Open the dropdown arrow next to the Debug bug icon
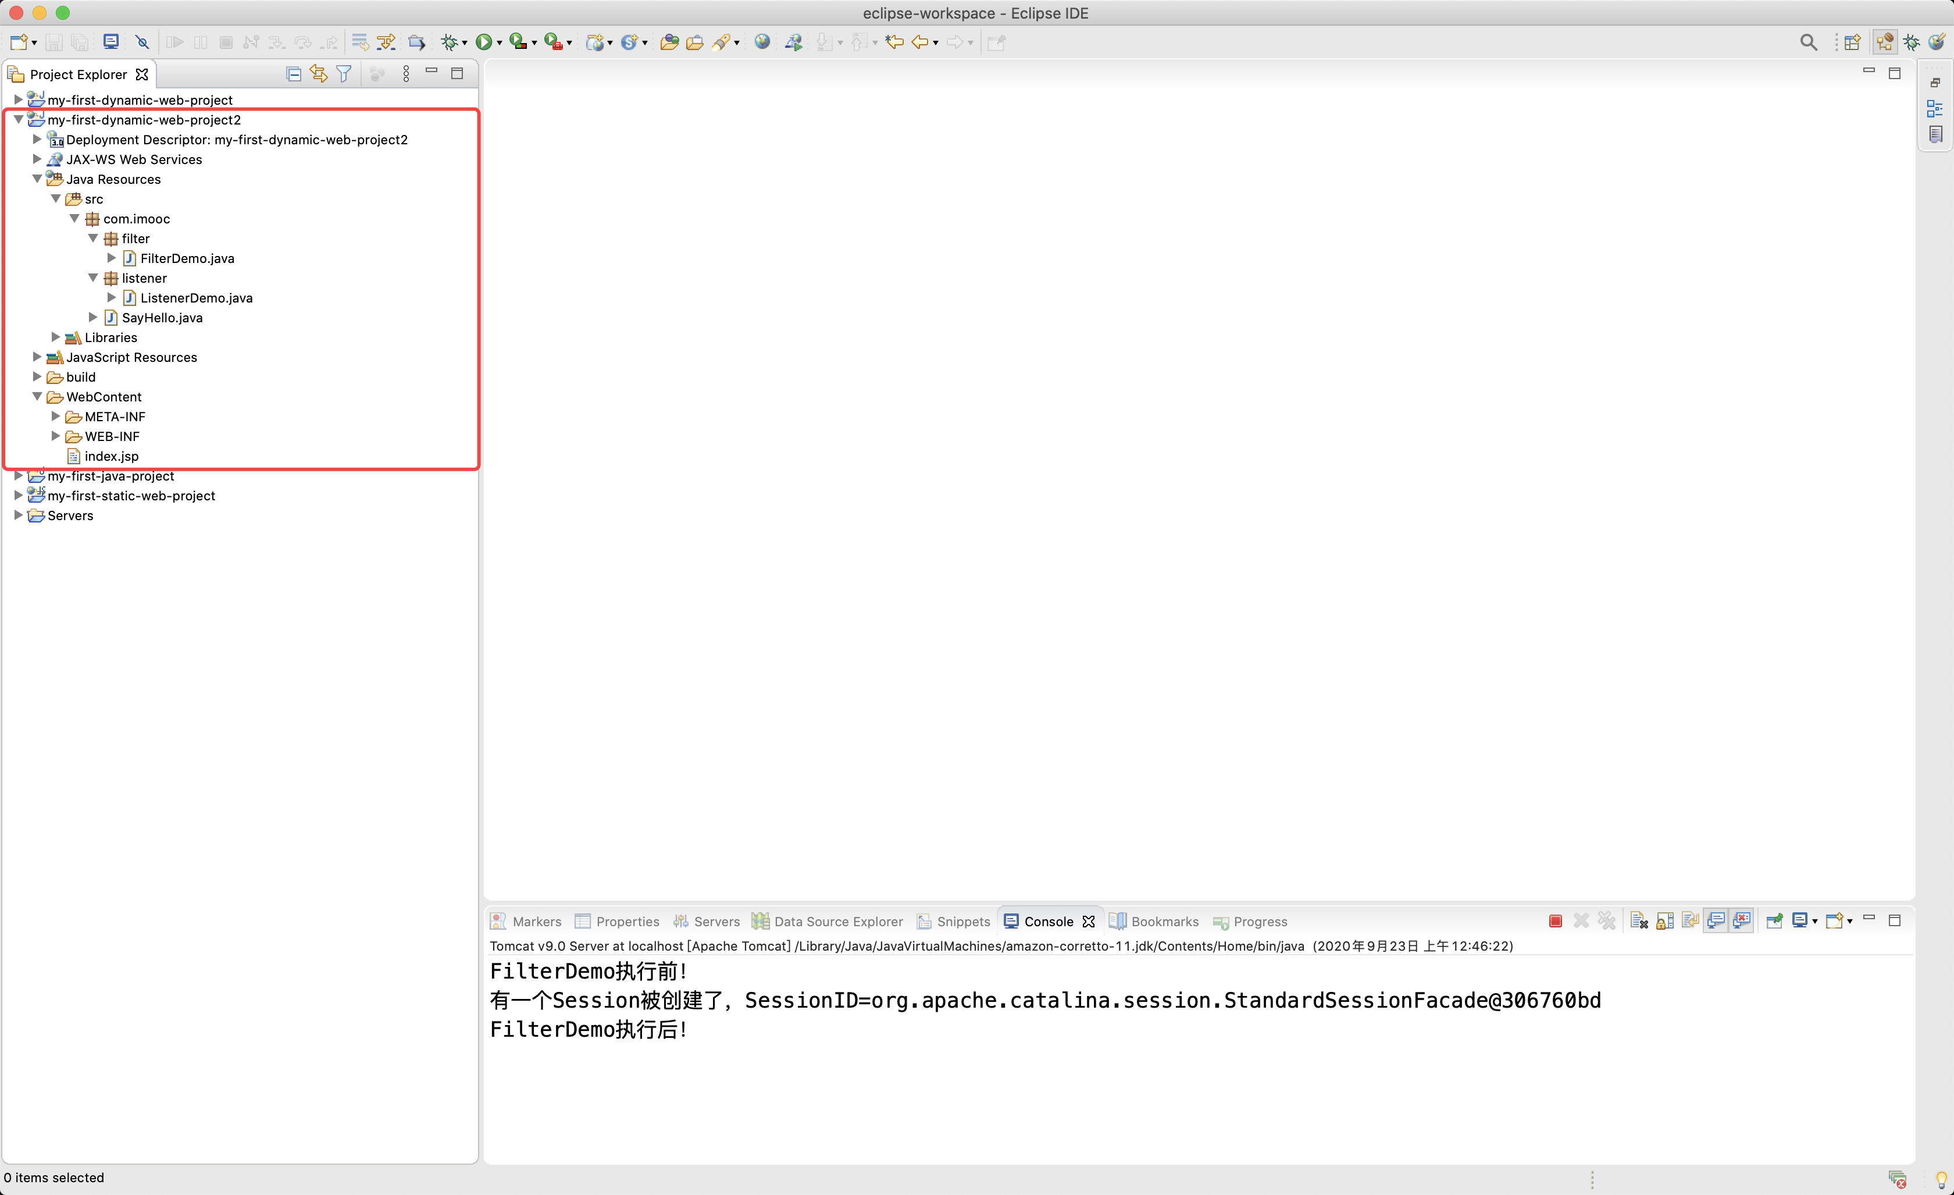 pyautogui.click(x=465, y=43)
